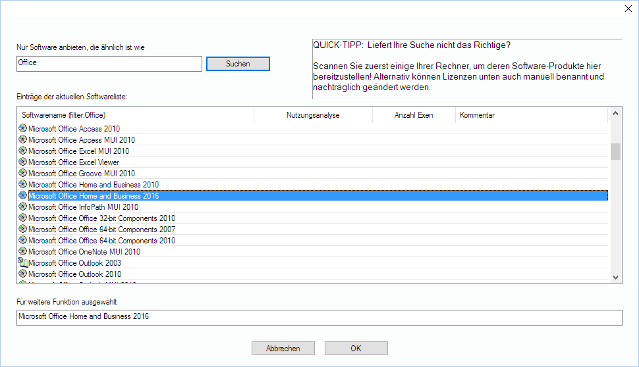
Task: Sort by Kommentar column header
Action: click(x=532, y=115)
